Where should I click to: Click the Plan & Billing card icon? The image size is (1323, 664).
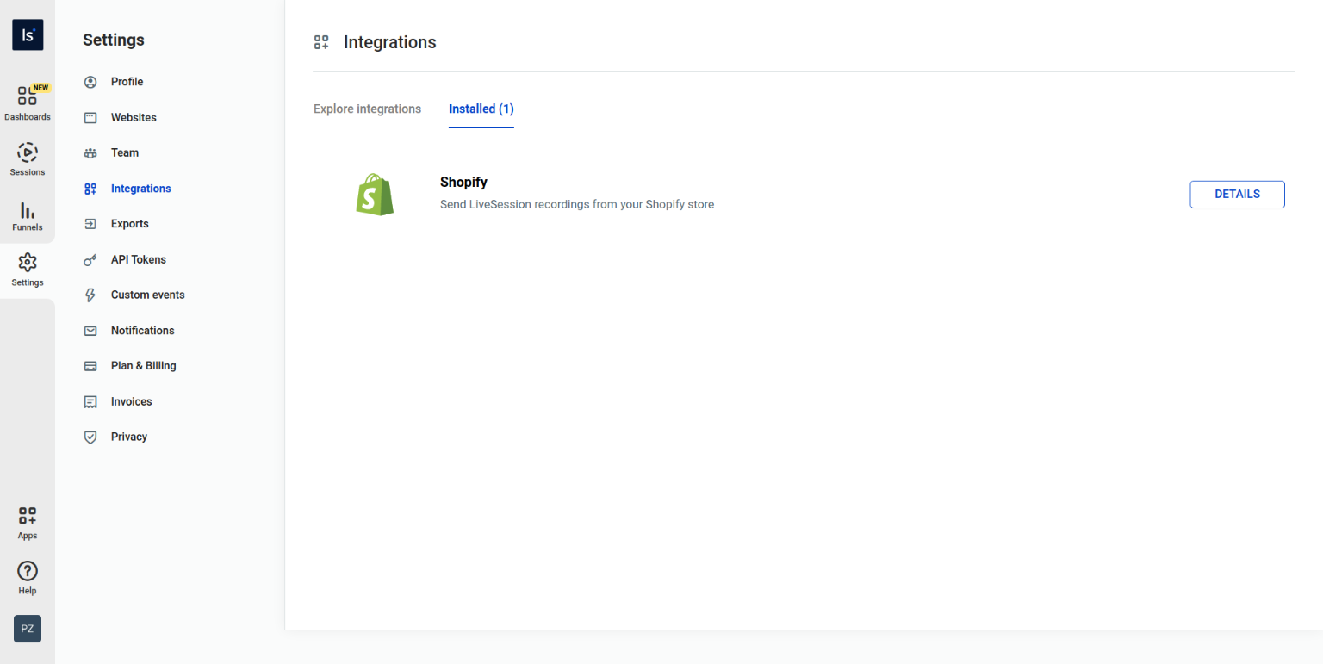[90, 366]
